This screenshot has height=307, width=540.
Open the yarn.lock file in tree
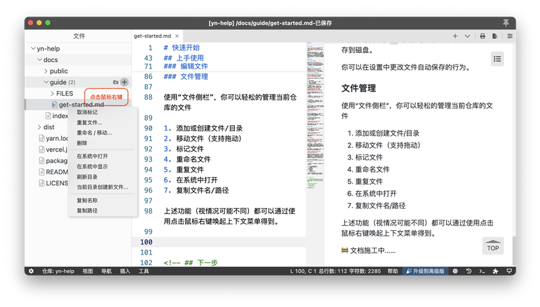tap(54, 139)
